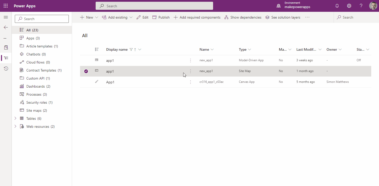Screen dimensions: 379x186
Task: Click the help question mark icon
Action: 361,6
